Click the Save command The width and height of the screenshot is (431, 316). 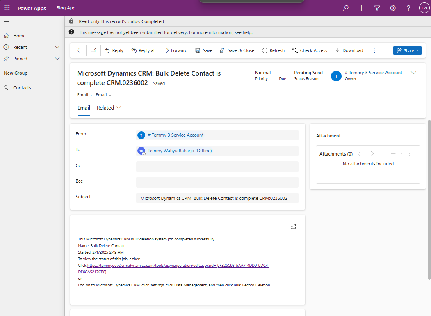[x=204, y=50]
